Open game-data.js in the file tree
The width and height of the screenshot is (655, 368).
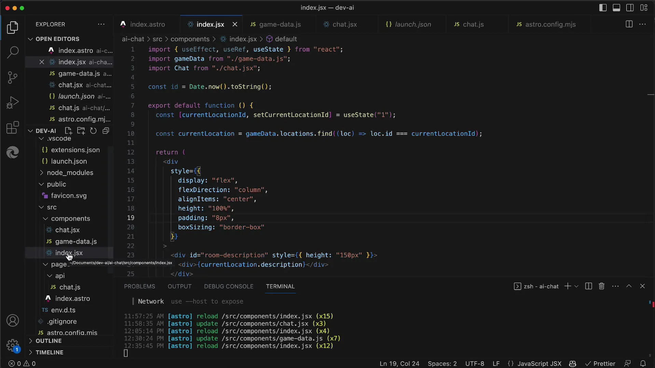(x=76, y=241)
